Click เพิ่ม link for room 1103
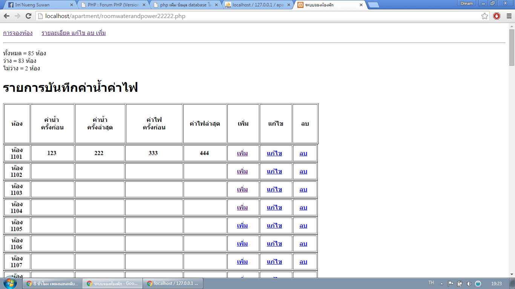 coord(242,189)
